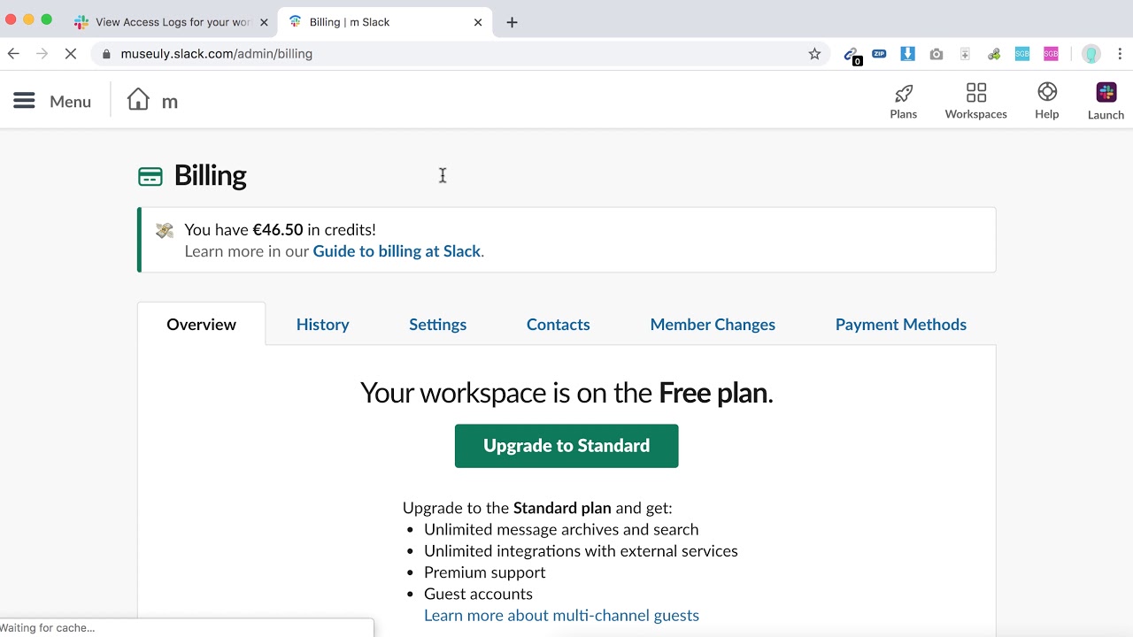The image size is (1133, 637).
Task: Click the page plus/minus extension icon
Action: pyautogui.click(x=965, y=54)
